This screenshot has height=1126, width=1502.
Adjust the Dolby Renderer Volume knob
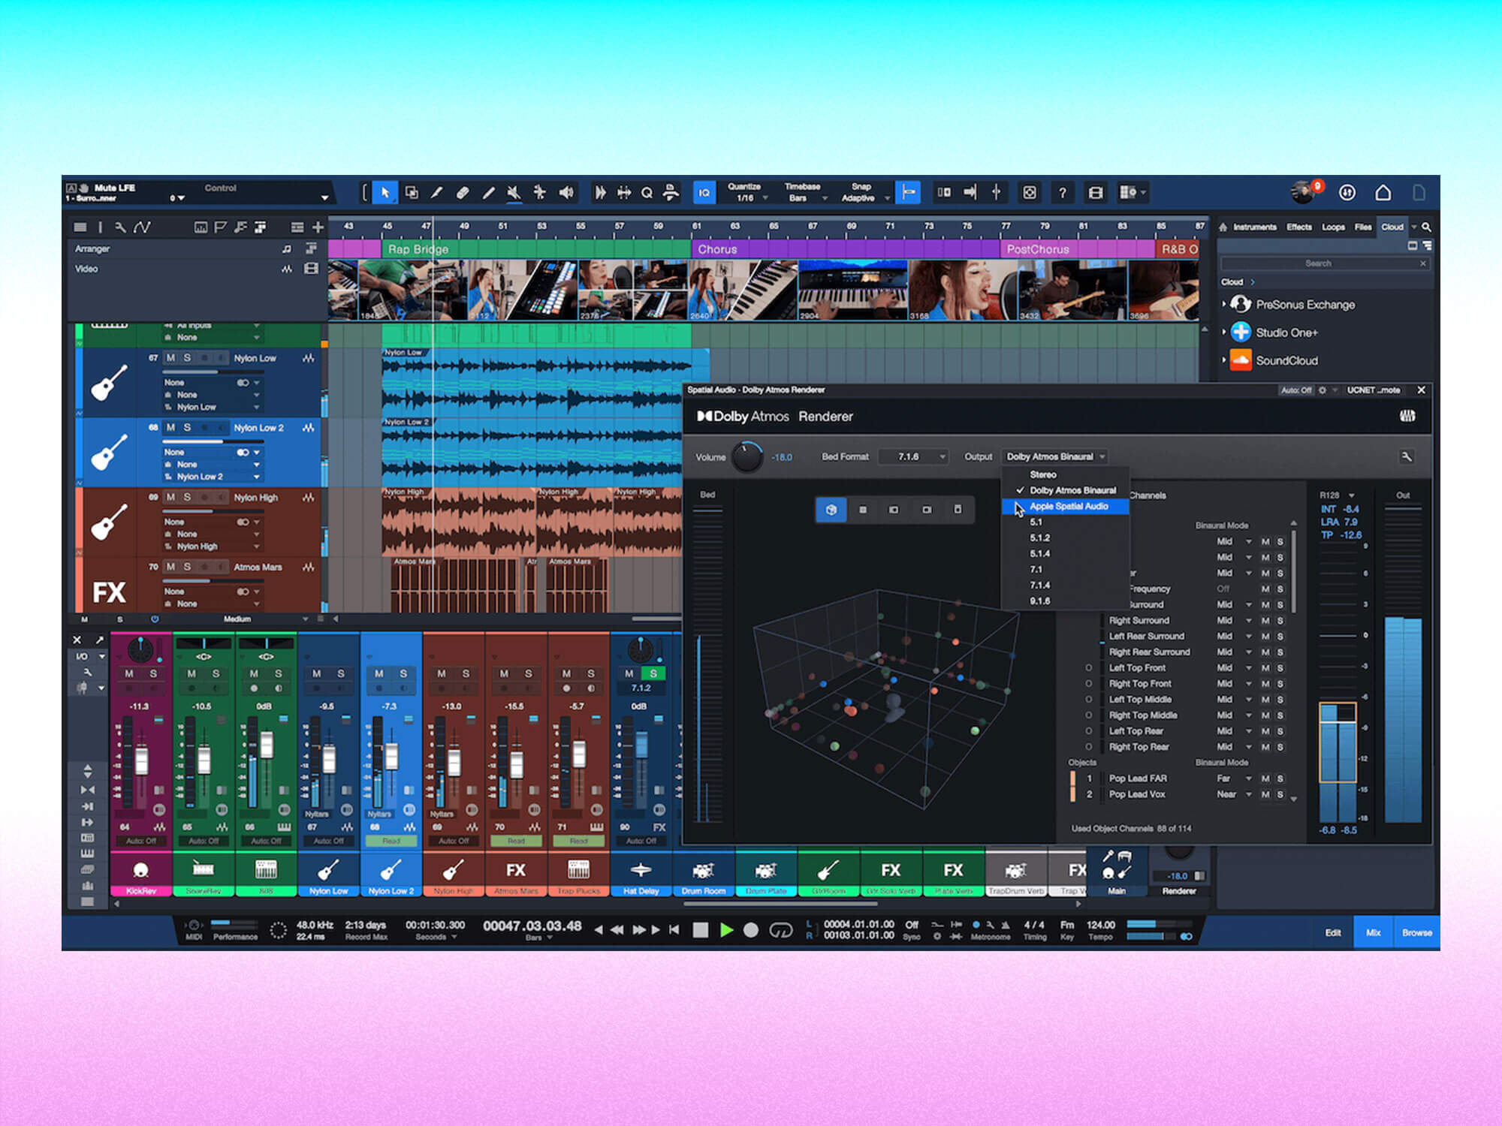[746, 456]
